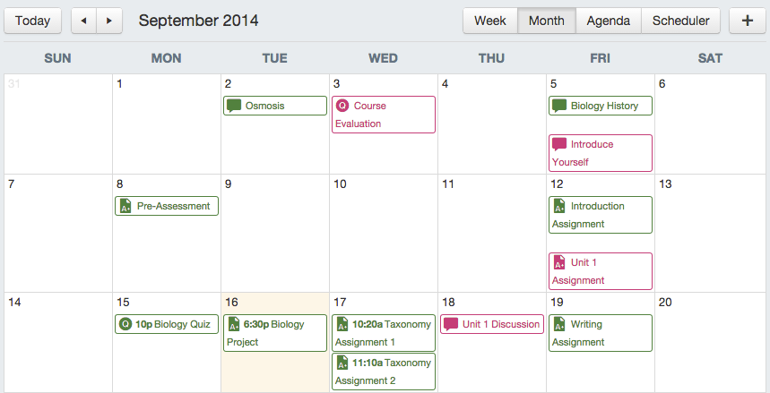Click the Osmosis discussion icon
The image size is (770, 393).
coord(235,106)
